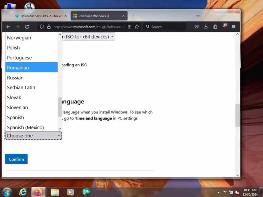Click the teal bird app taskbar icon
263x197 pixels.
coord(86,192)
